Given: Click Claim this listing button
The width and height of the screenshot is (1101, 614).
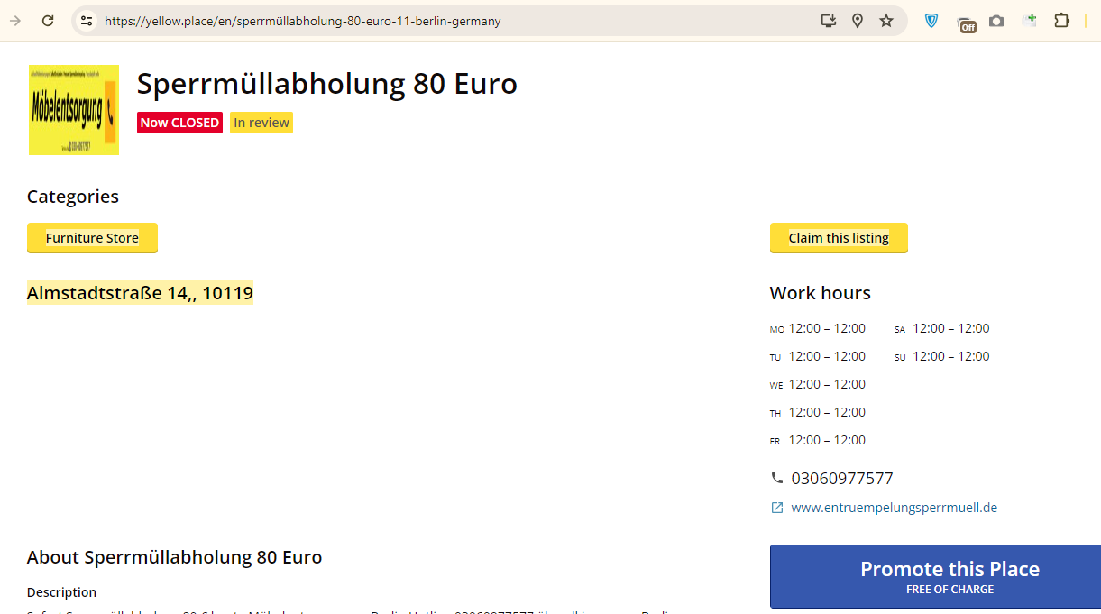Looking at the screenshot, I should coord(839,238).
